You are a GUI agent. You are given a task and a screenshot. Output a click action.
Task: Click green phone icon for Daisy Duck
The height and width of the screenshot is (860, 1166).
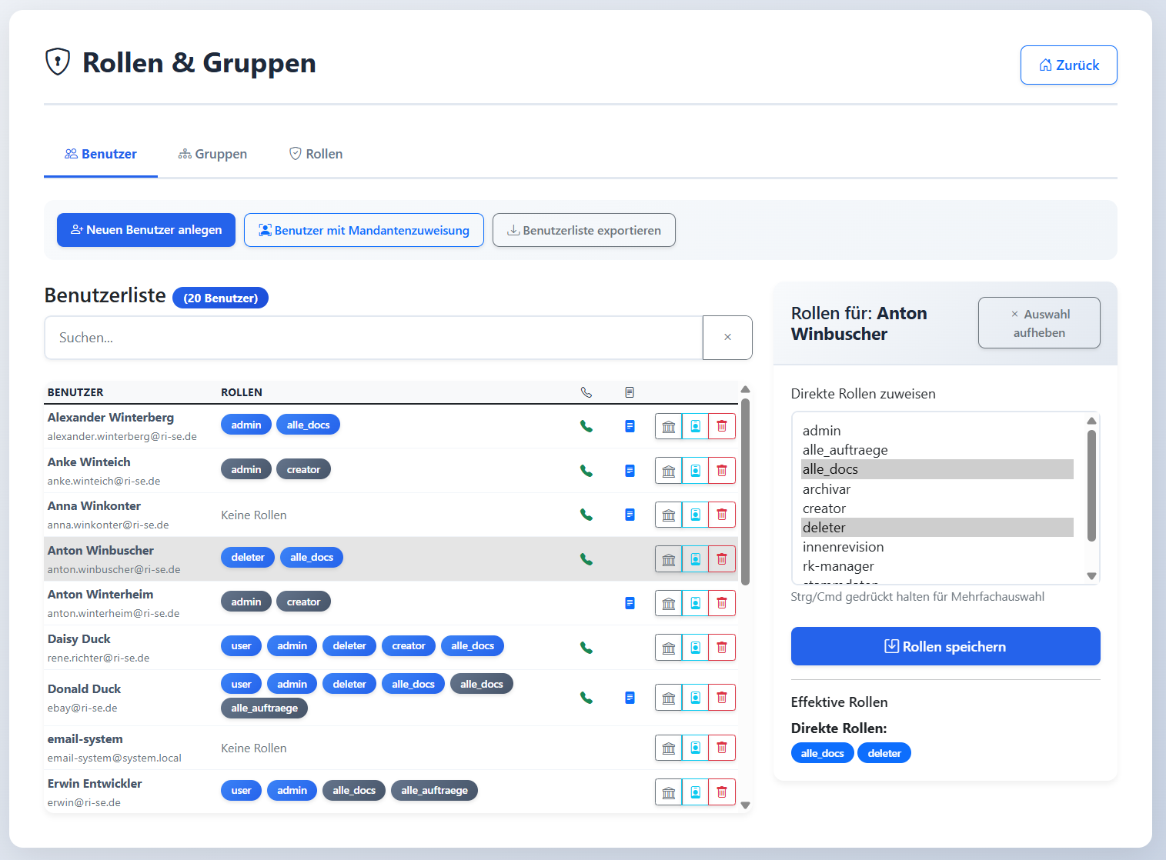coord(586,648)
